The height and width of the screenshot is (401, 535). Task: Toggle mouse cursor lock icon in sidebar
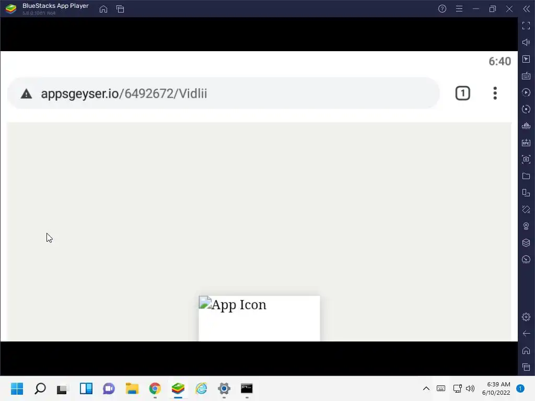(526, 59)
